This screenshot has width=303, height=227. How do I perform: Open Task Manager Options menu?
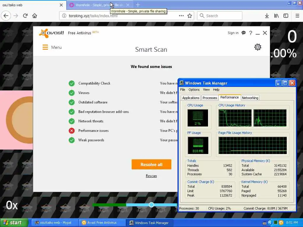pyautogui.click(x=194, y=90)
